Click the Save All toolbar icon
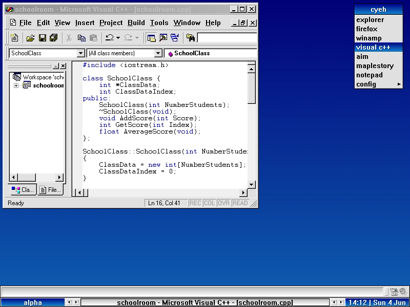Viewport: 410px width, 307px height. coord(54,38)
